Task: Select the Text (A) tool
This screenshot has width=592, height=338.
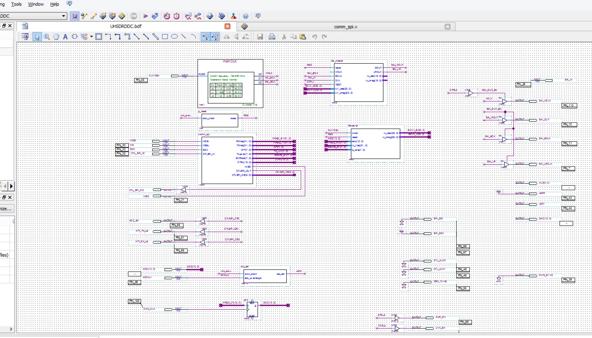Action: [x=65, y=37]
